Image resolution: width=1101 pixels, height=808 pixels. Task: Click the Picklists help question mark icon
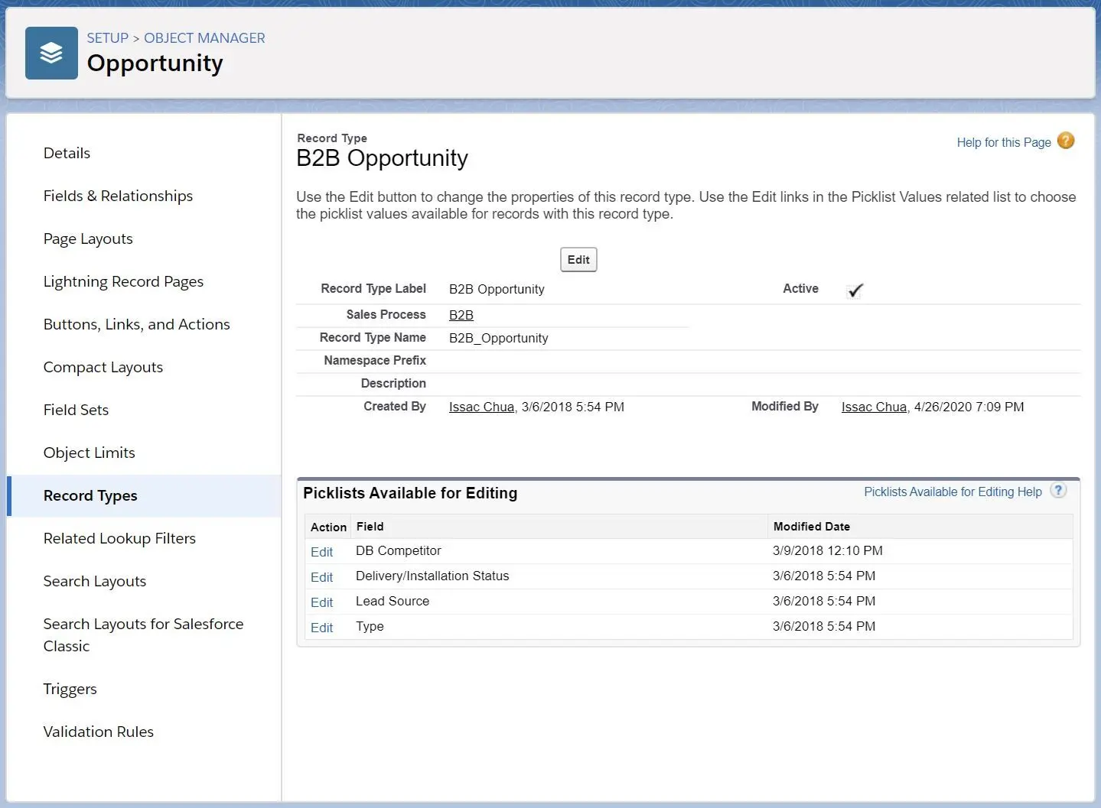point(1058,491)
